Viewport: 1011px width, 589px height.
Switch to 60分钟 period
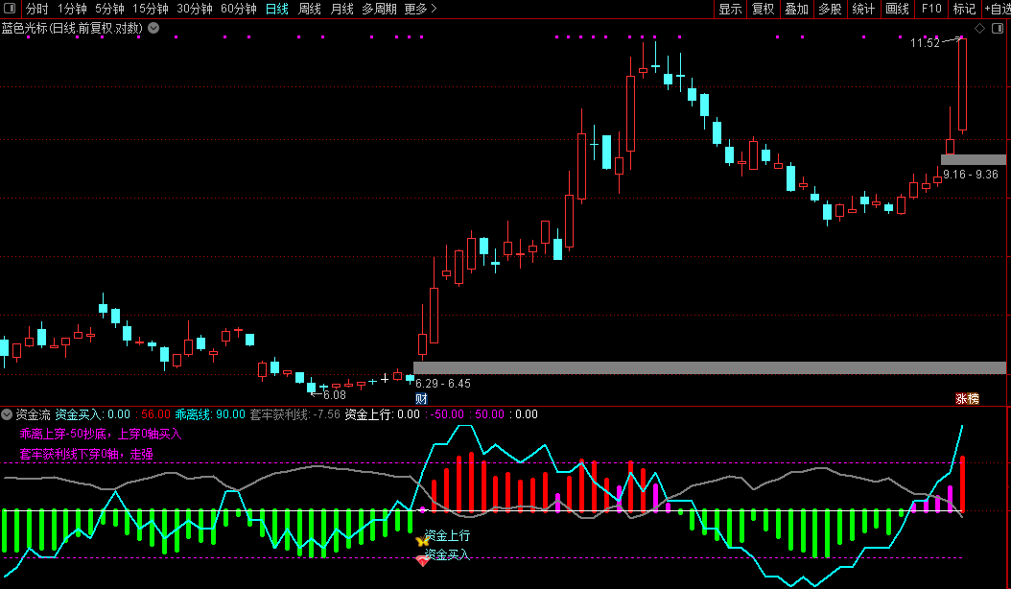(x=239, y=9)
